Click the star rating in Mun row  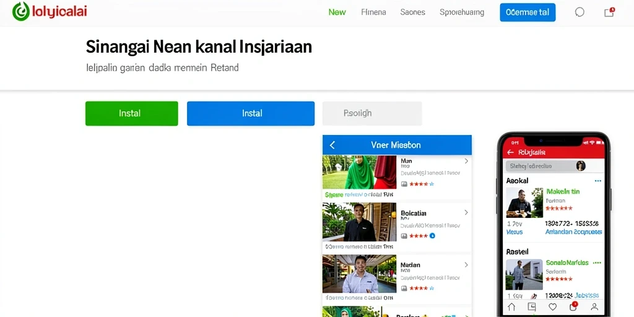[x=421, y=184]
